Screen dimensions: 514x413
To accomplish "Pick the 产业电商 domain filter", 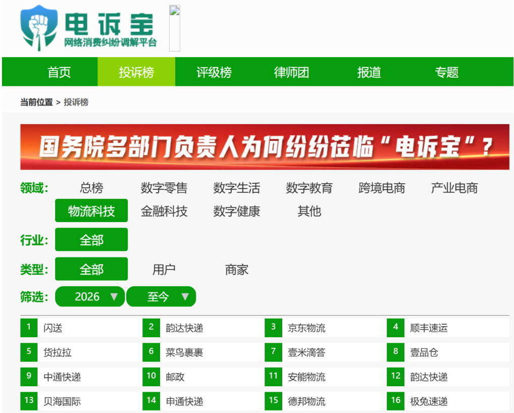I will (x=454, y=188).
